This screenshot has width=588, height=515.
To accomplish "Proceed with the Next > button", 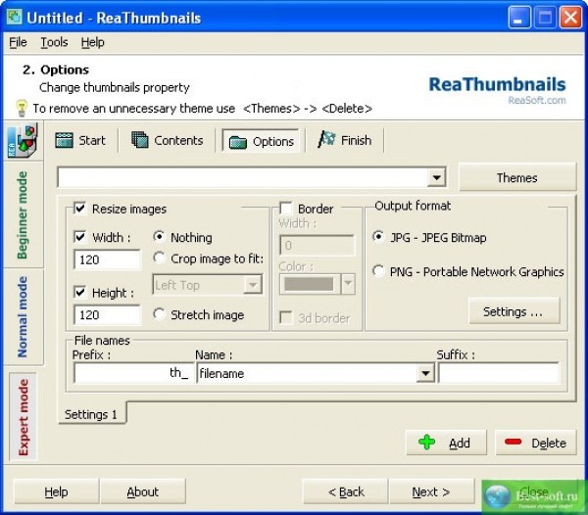I will point(431,492).
